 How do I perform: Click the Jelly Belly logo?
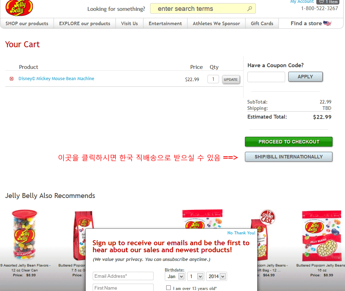coord(19,8)
